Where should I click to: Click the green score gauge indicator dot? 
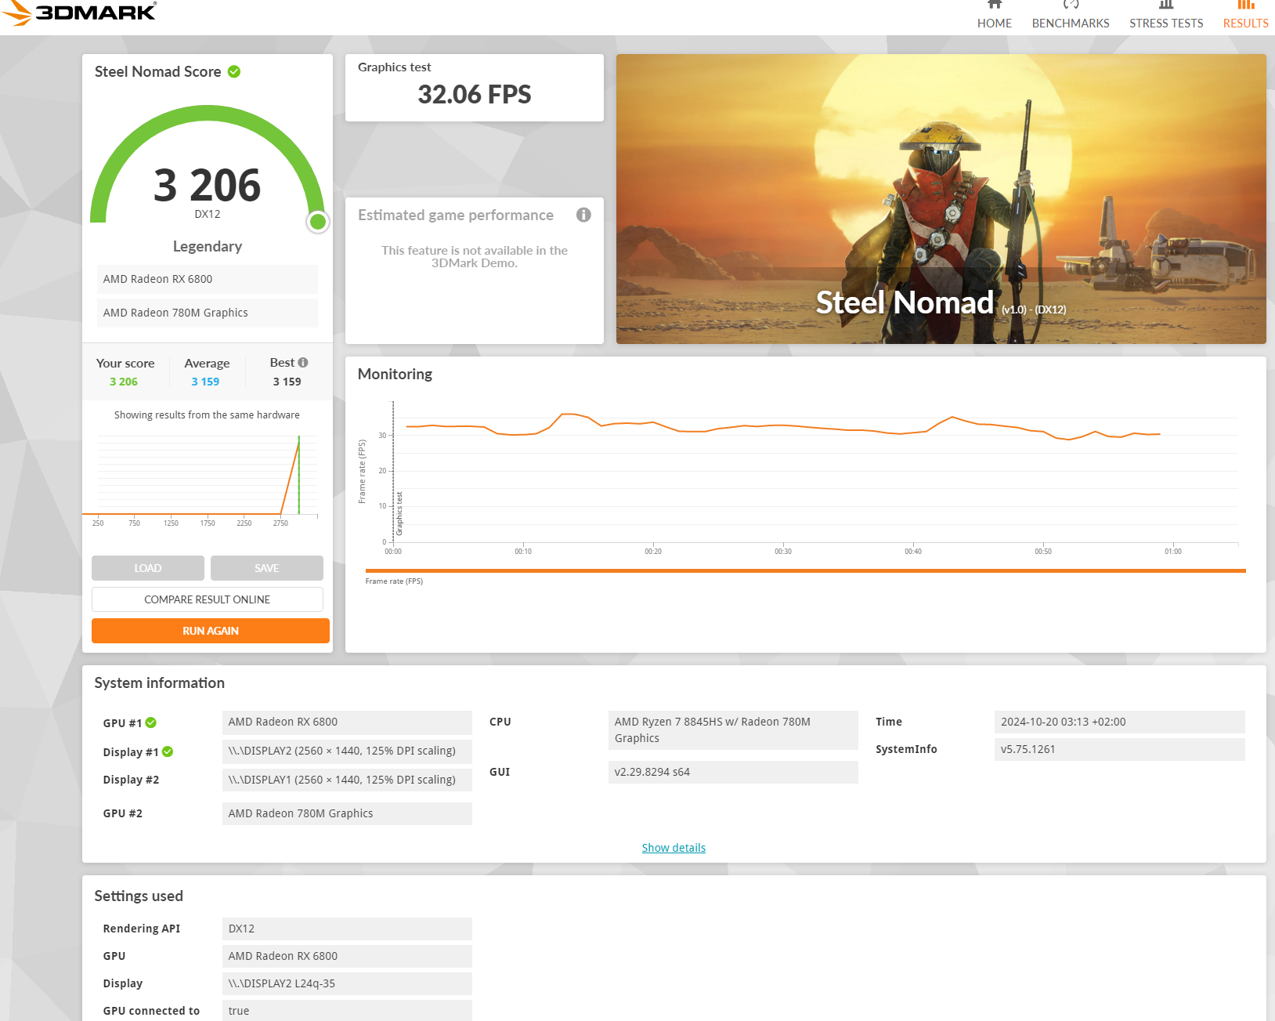(x=317, y=222)
